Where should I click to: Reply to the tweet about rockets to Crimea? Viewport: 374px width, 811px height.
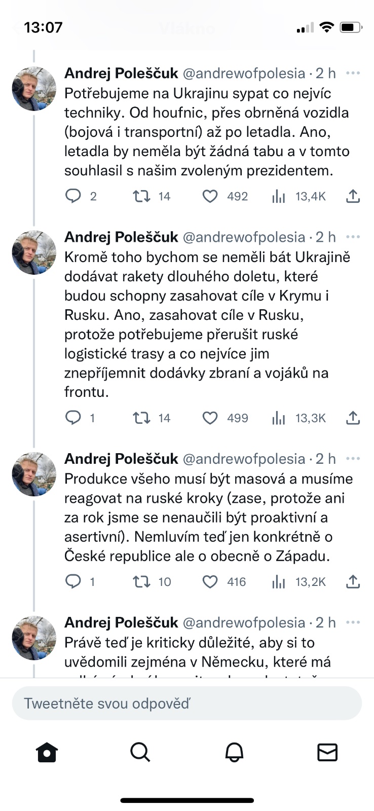coord(74,418)
